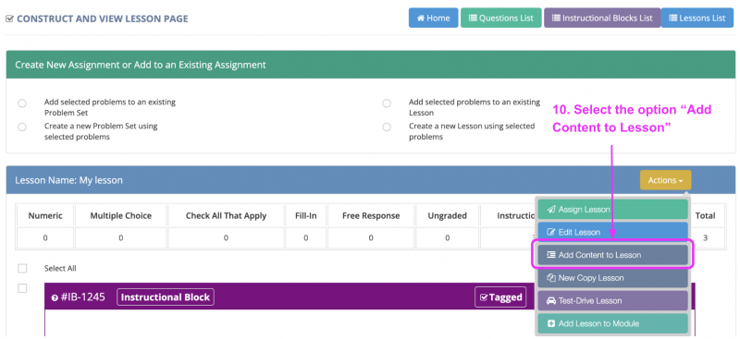Select radio: add problems to existing Problem Set
740x339 pixels.
click(22, 103)
